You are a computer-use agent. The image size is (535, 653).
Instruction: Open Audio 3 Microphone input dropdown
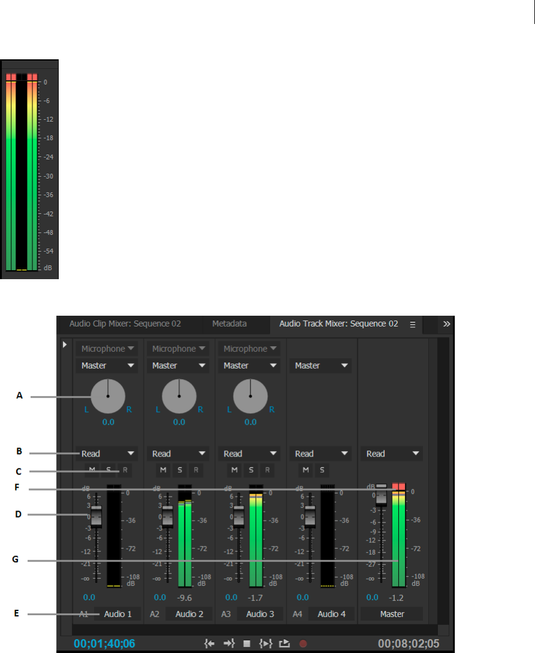point(249,349)
